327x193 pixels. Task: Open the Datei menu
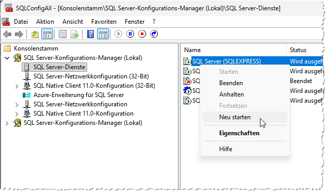click(21, 22)
